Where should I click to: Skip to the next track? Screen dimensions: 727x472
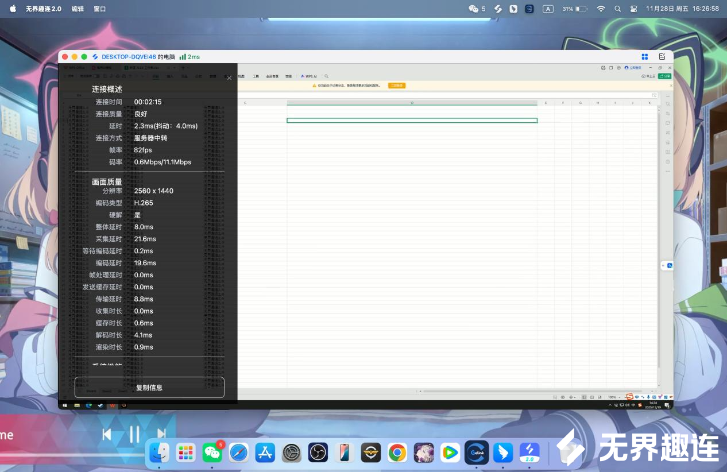[x=162, y=434]
